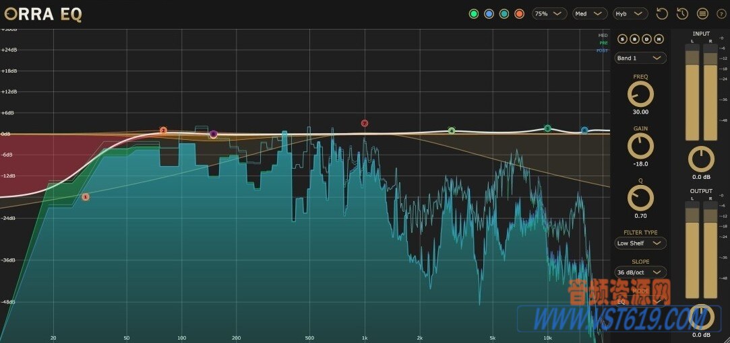
Task: Open the Band 1 selector dropdown
Action: 640,58
